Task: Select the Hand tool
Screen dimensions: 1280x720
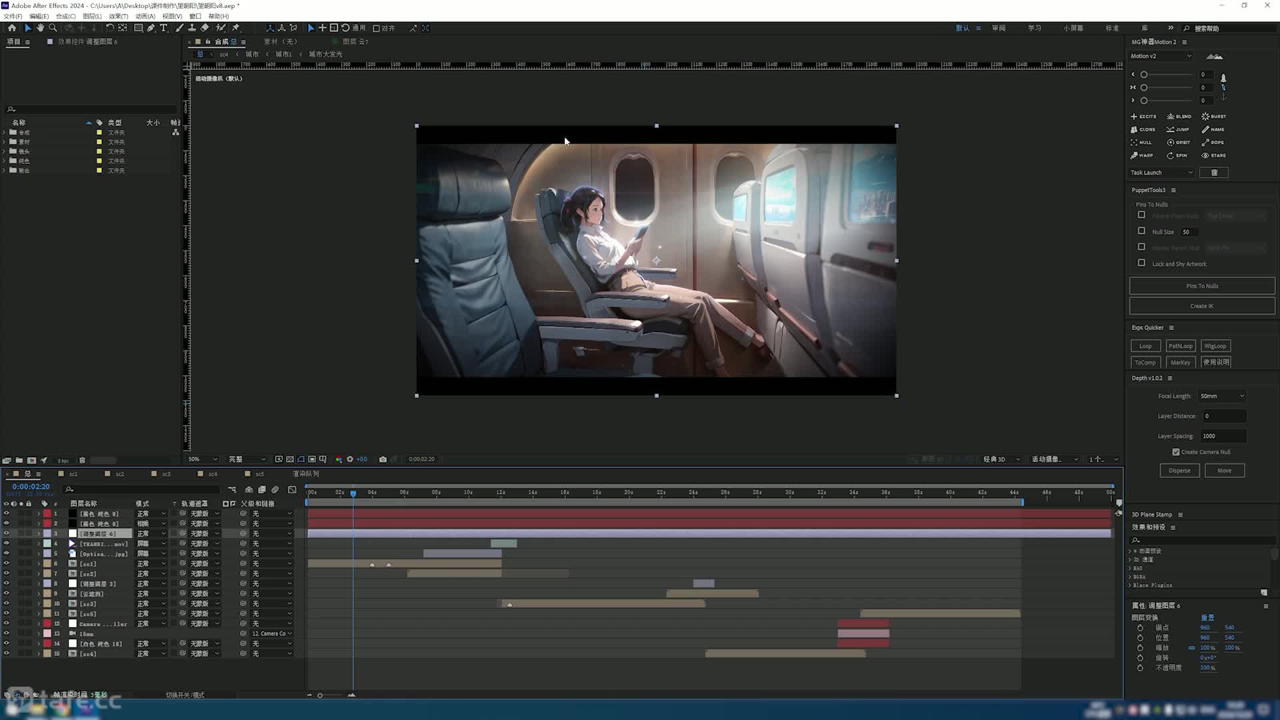Action: [x=40, y=28]
